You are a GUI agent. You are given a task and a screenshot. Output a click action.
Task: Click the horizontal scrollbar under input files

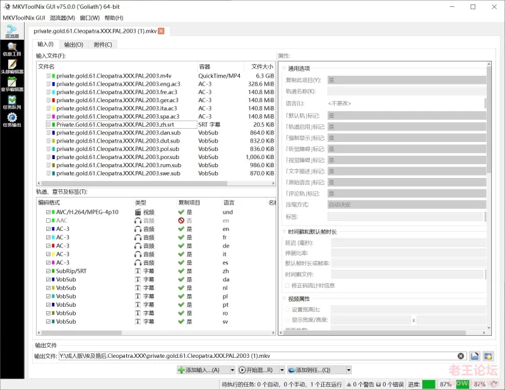(x=134, y=183)
